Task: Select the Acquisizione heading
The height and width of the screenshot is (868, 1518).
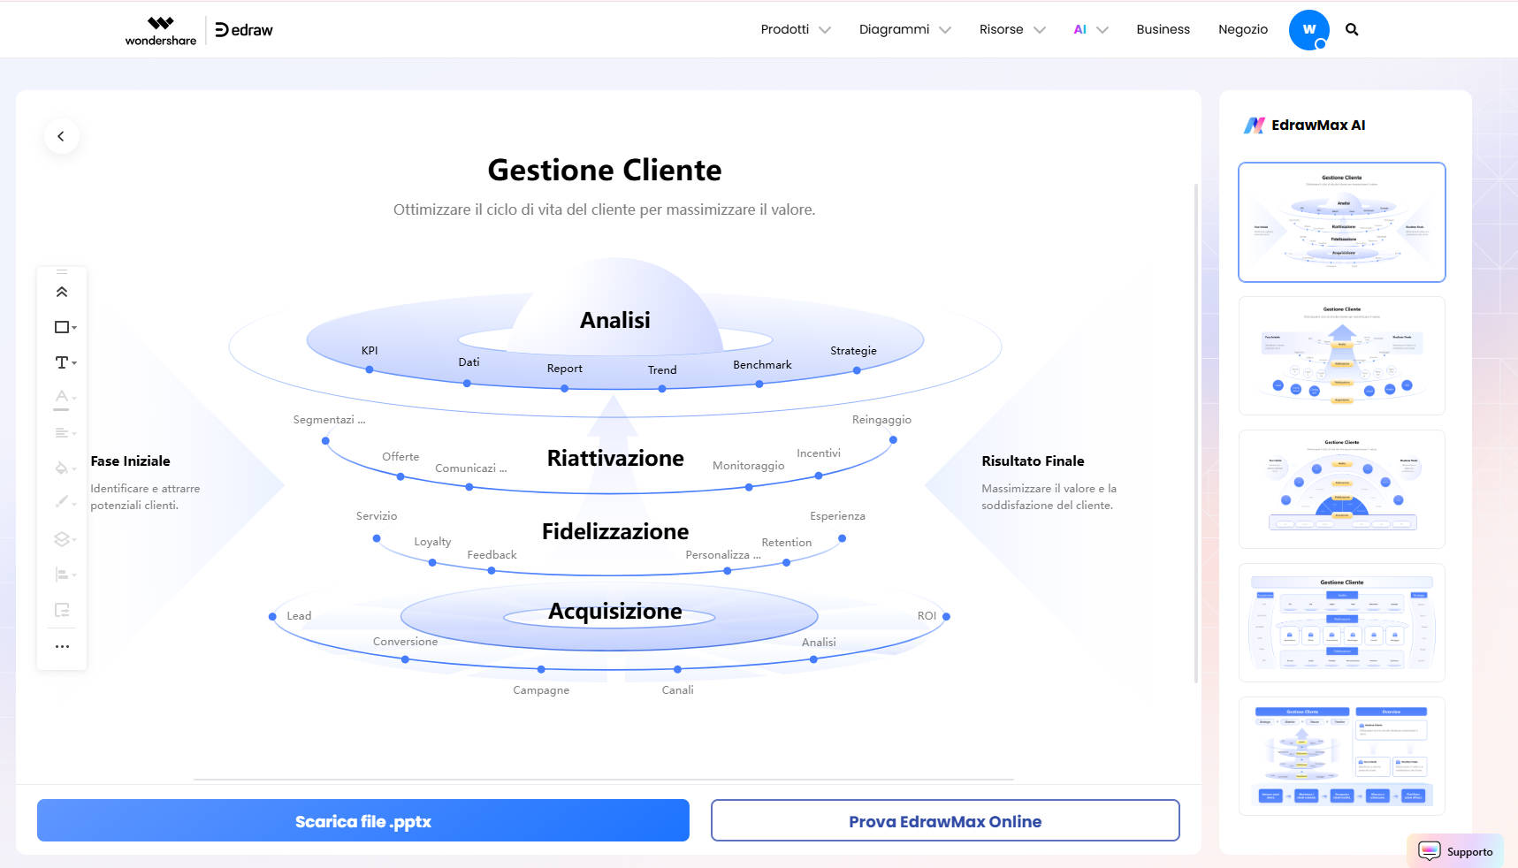Action: coord(615,611)
